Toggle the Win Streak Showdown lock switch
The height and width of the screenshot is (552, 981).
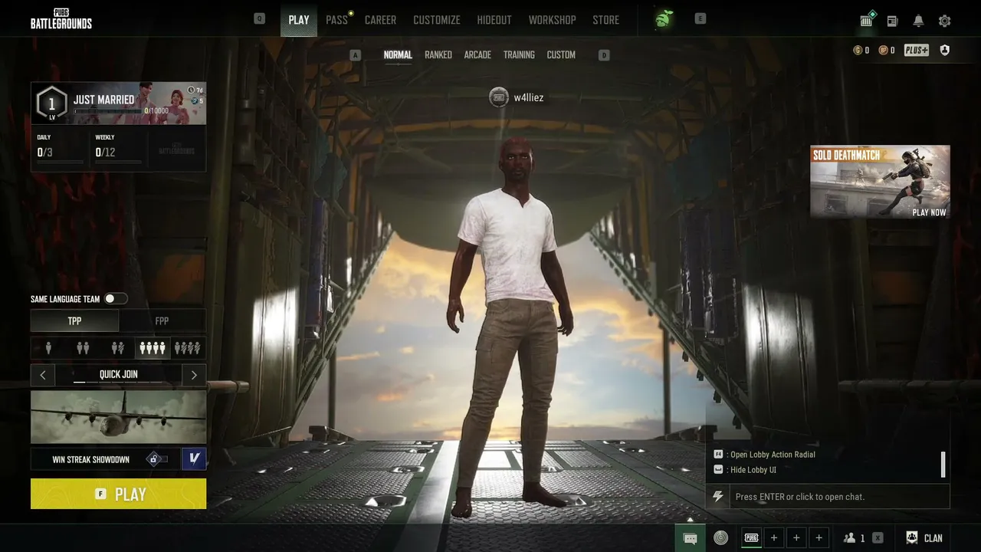[x=157, y=459]
